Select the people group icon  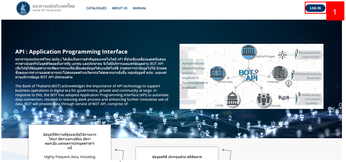pos(263,100)
